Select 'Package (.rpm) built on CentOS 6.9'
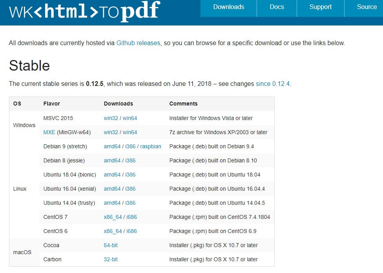Image resolution: width=383 pixels, height=273 pixels. tap(213, 231)
